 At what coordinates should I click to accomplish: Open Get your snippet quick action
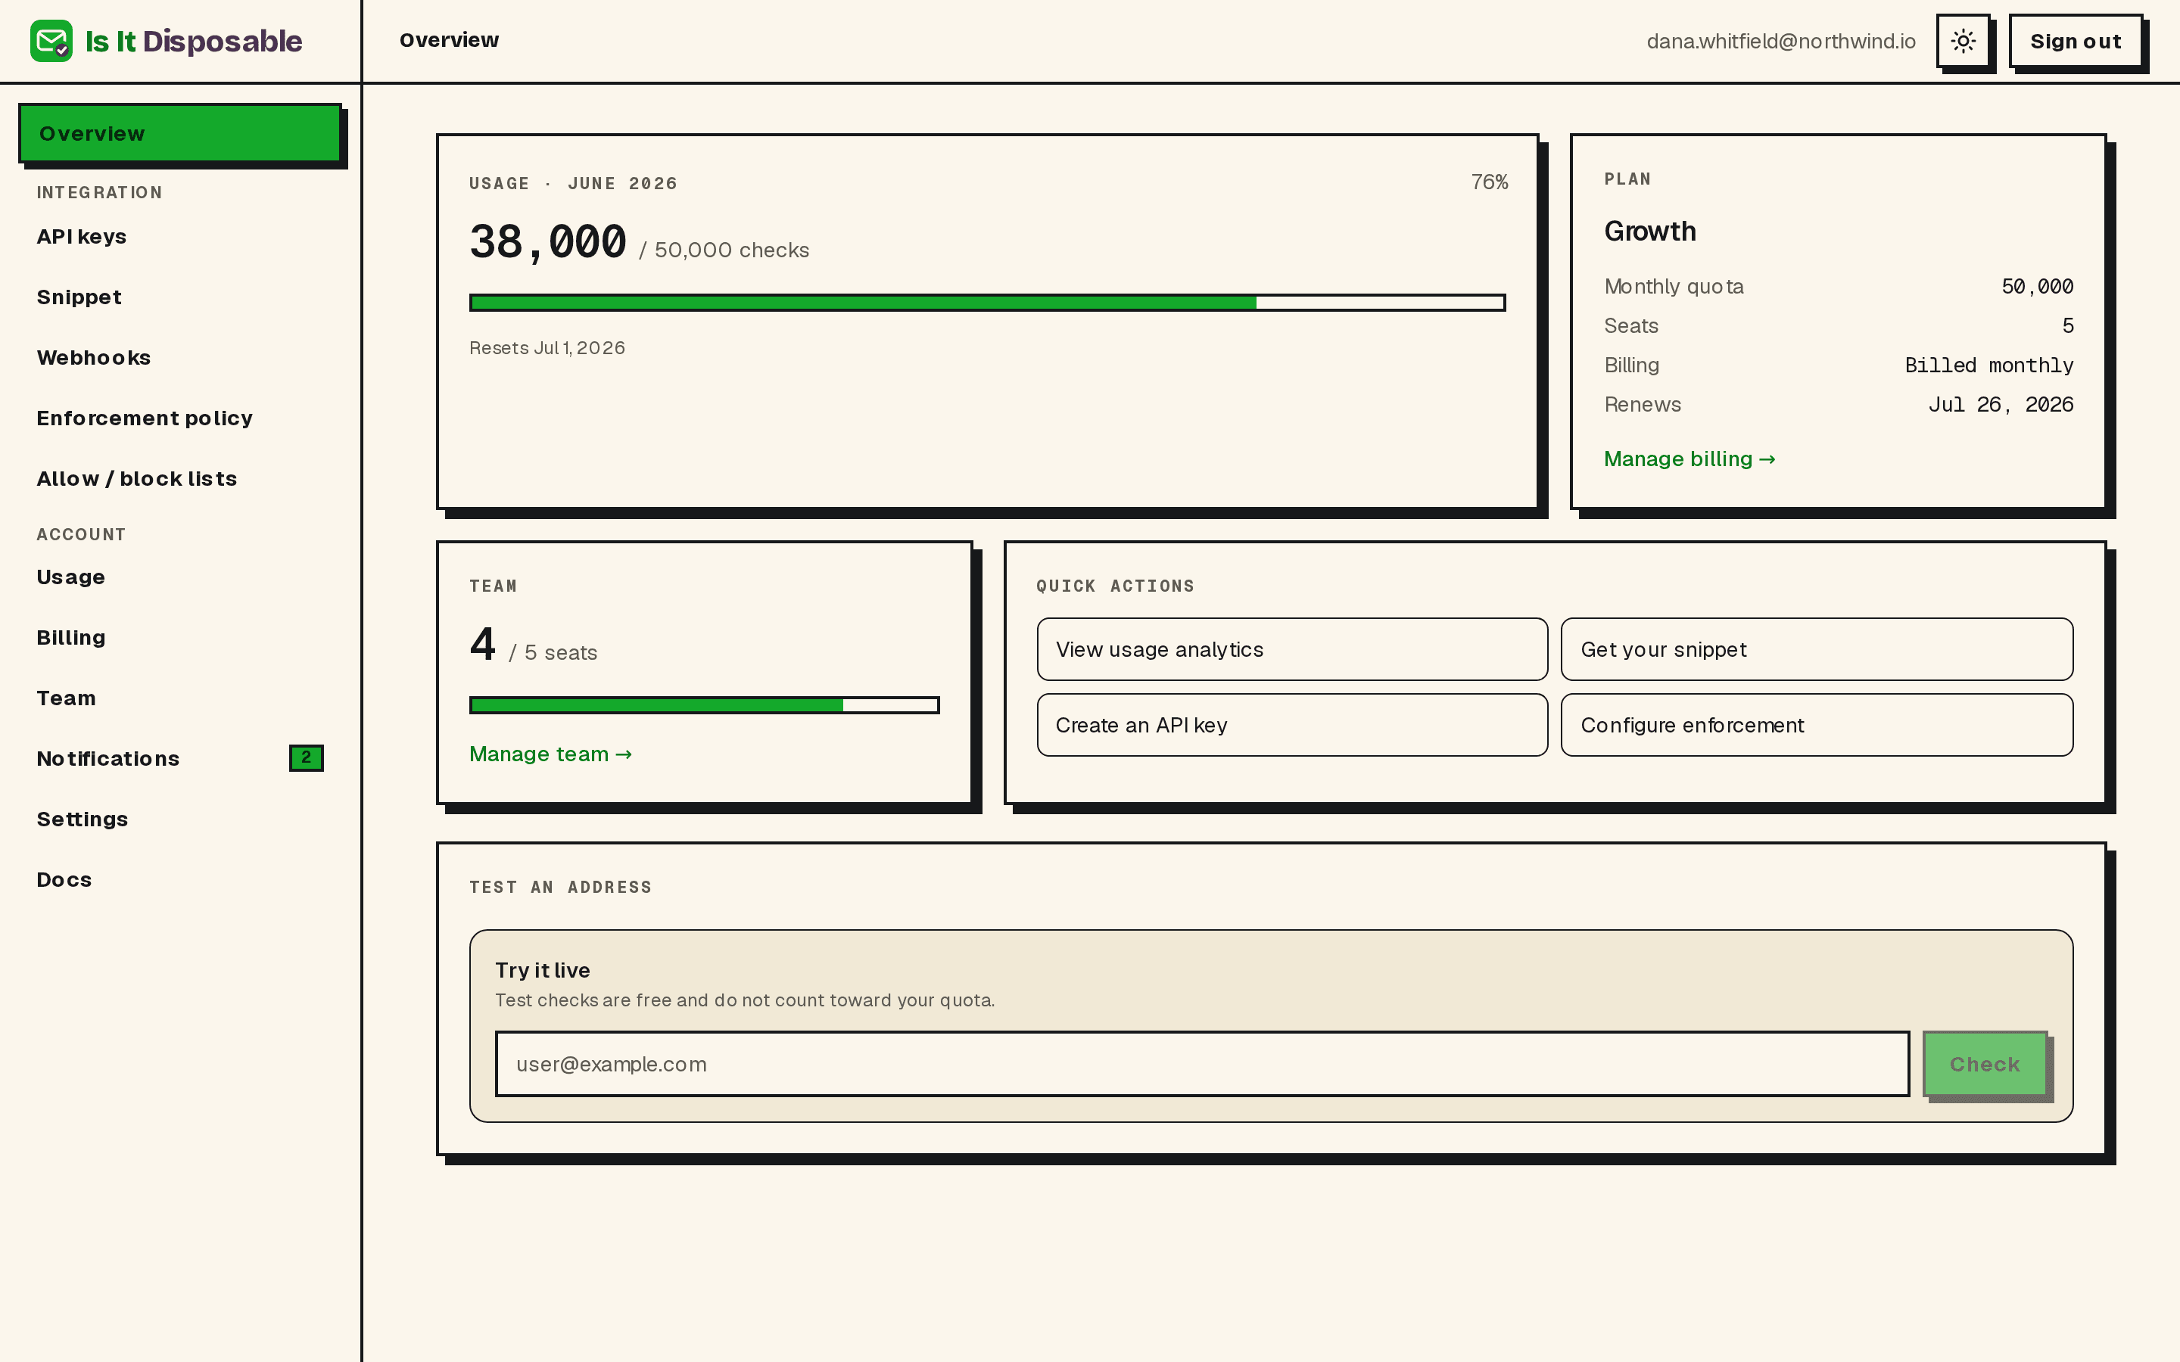click(x=1816, y=649)
